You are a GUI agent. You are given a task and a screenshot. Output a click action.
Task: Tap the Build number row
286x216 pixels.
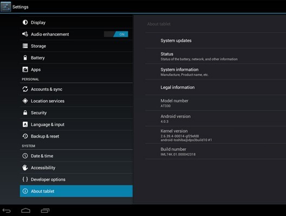[216, 151]
